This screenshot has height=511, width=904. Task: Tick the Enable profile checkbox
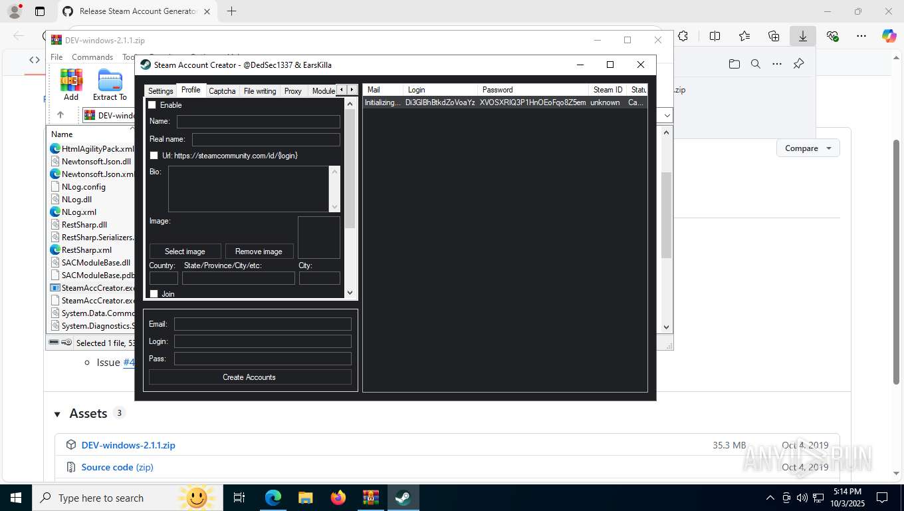point(152,105)
